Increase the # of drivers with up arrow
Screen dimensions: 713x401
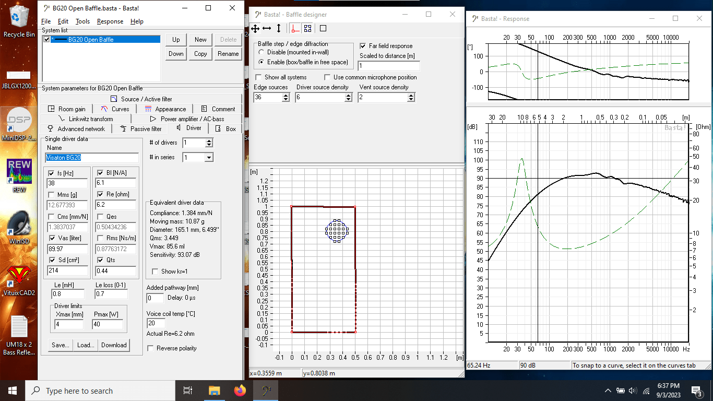pyautogui.click(x=209, y=140)
